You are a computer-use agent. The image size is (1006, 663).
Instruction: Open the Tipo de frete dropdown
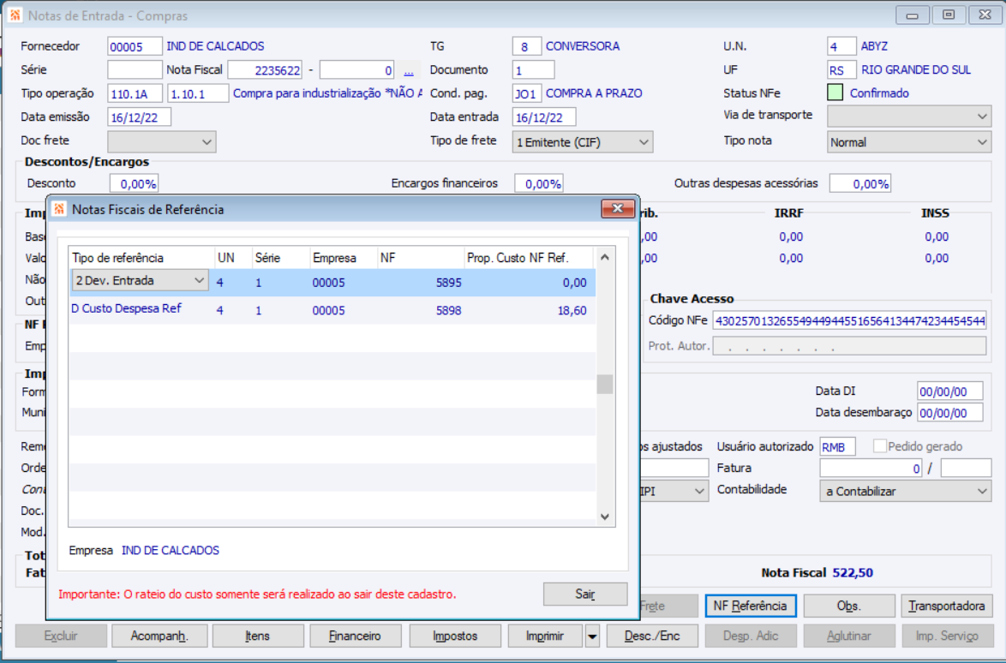pyautogui.click(x=644, y=142)
